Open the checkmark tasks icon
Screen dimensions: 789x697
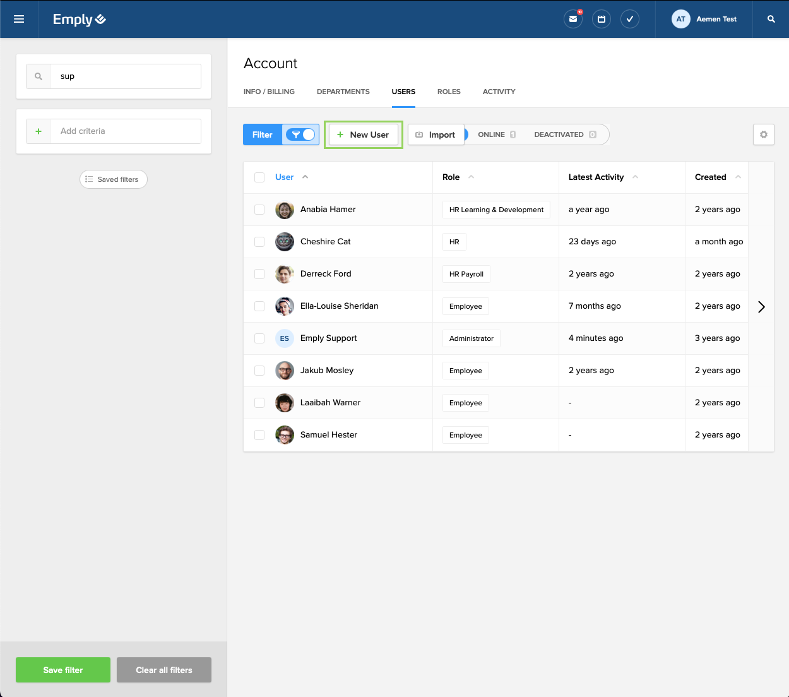click(629, 19)
